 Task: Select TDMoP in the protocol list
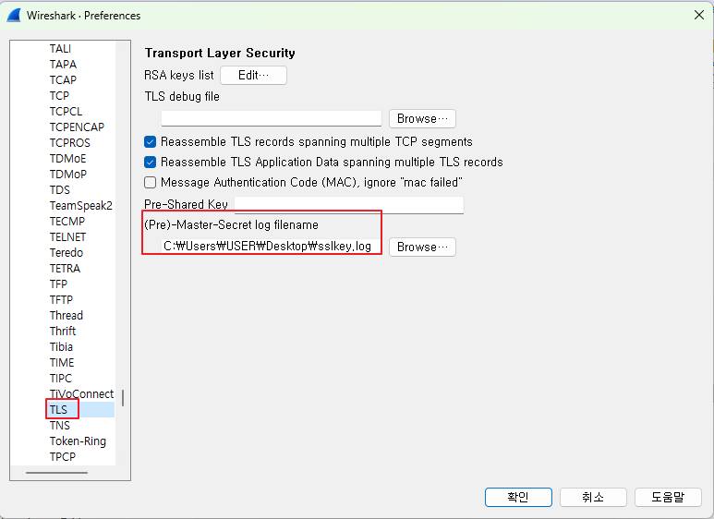[67, 175]
